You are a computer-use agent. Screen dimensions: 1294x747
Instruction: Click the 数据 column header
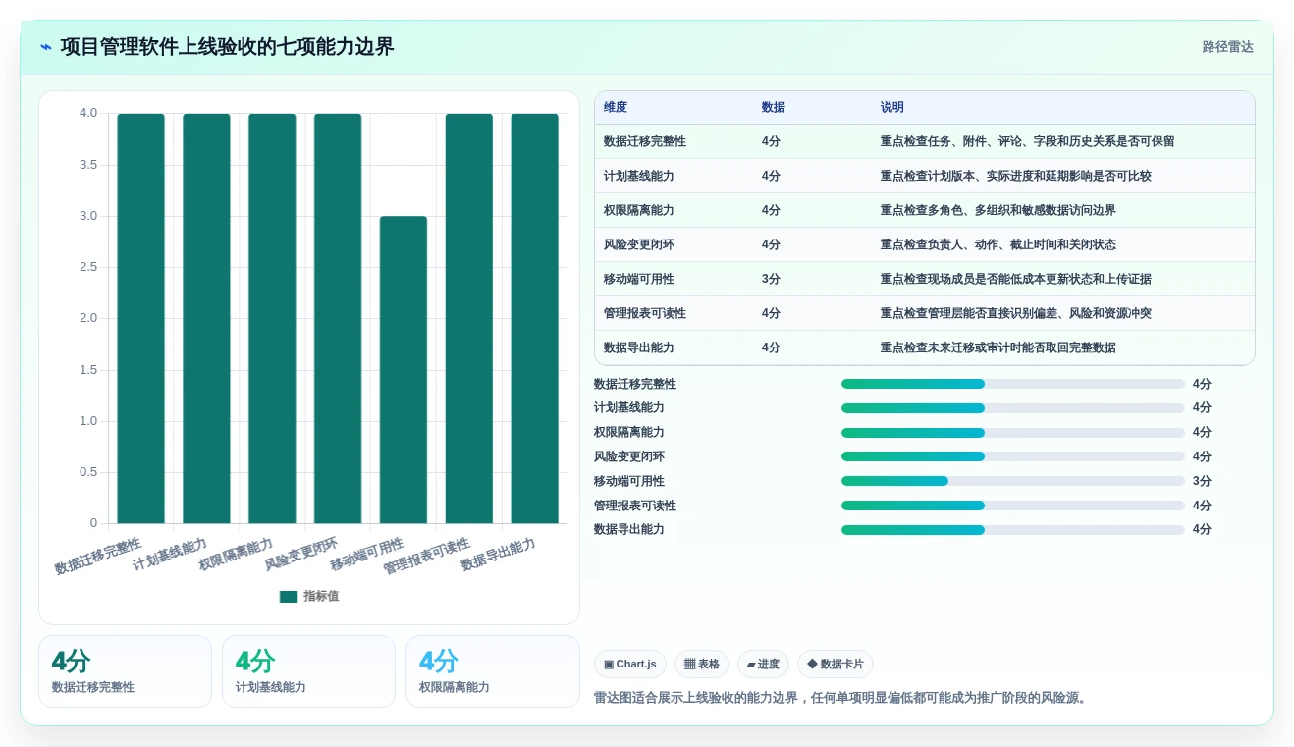click(774, 108)
